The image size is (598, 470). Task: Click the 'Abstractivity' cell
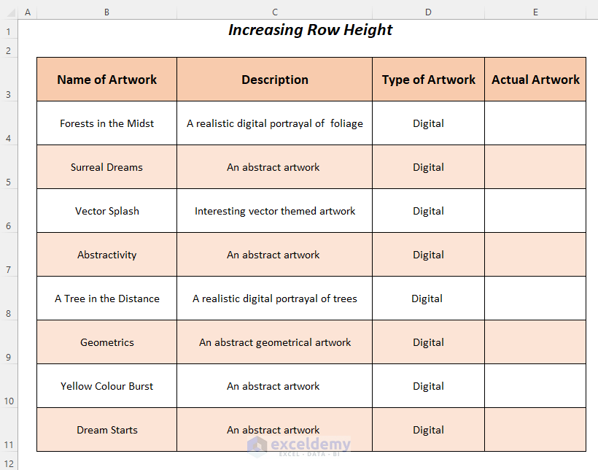pyautogui.click(x=106, y=254)
